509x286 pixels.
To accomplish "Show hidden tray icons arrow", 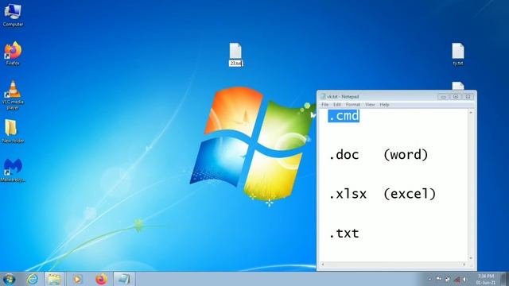I will click(x=429, y=279).
